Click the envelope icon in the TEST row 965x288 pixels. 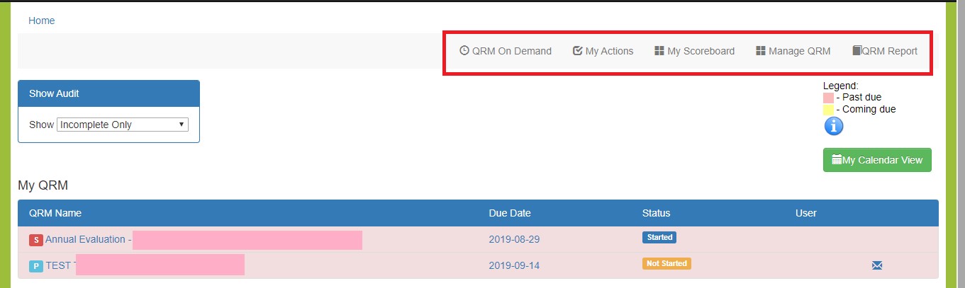coord(877,265)
